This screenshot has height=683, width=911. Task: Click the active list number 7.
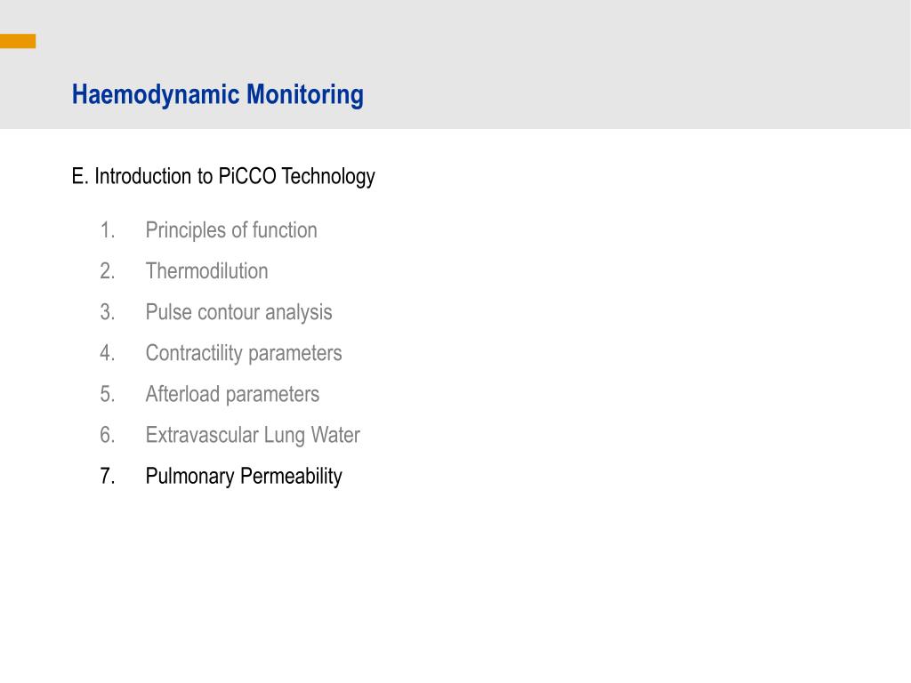click(x=108, y=477)
